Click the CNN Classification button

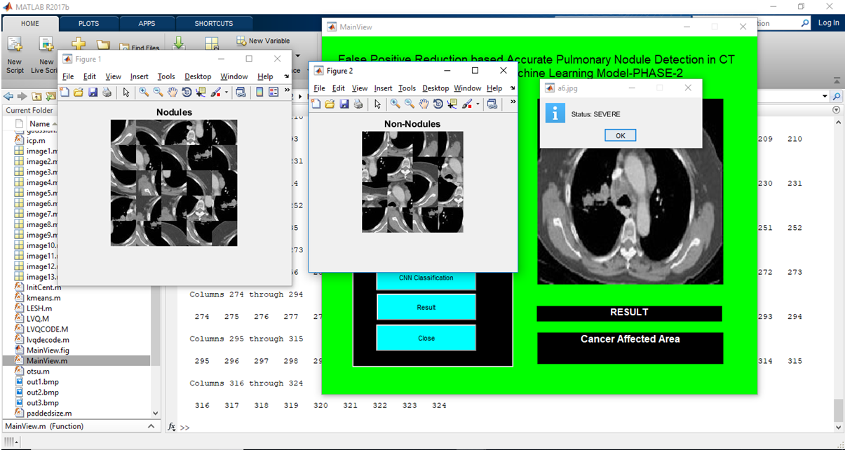tap(426, 278)
